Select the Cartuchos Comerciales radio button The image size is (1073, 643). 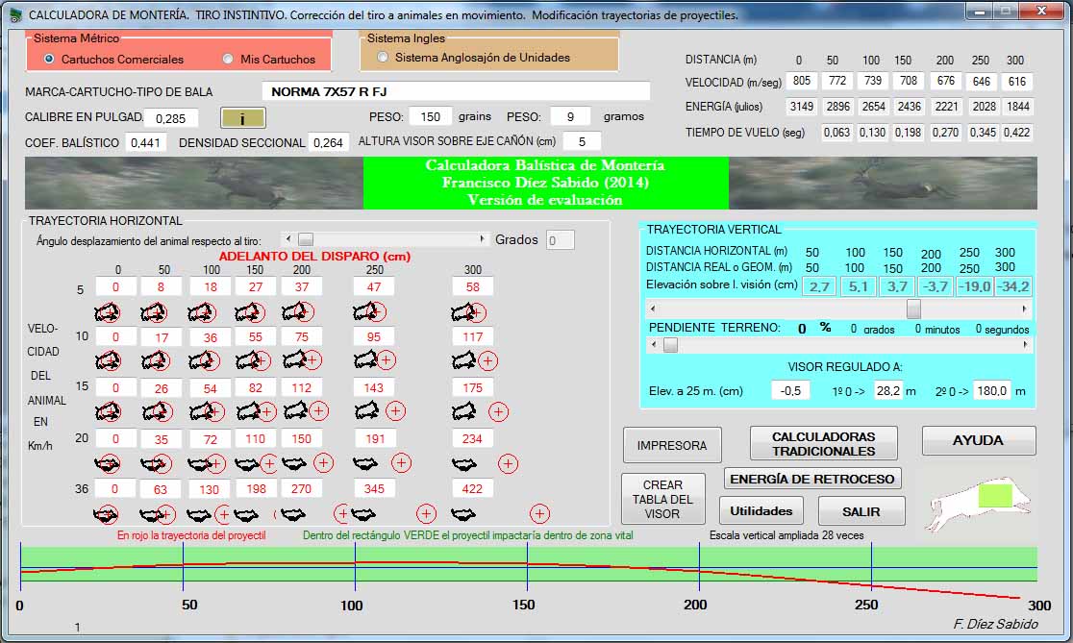pyautogui.click(x=49, y=60)
